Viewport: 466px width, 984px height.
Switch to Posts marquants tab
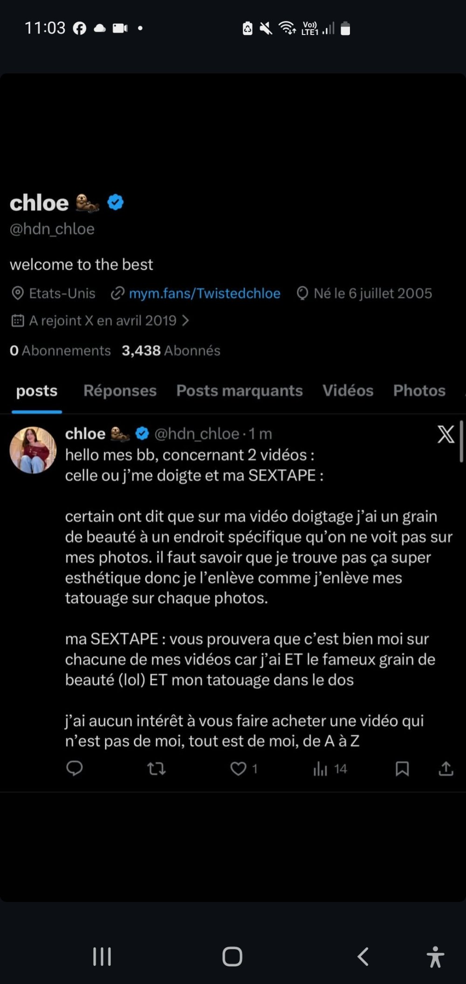tap(240, 390)
